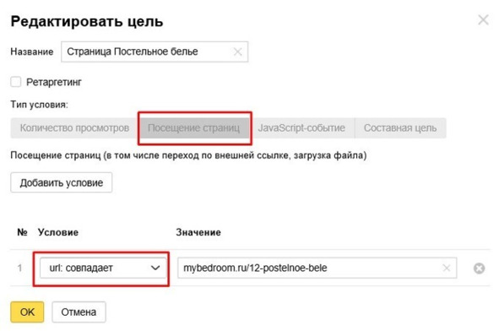
Task: Choose the JavaScript-событие condition type
Action: tap(301, 128)
